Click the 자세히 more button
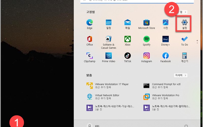The image size is (203, 127). (181, 75)
